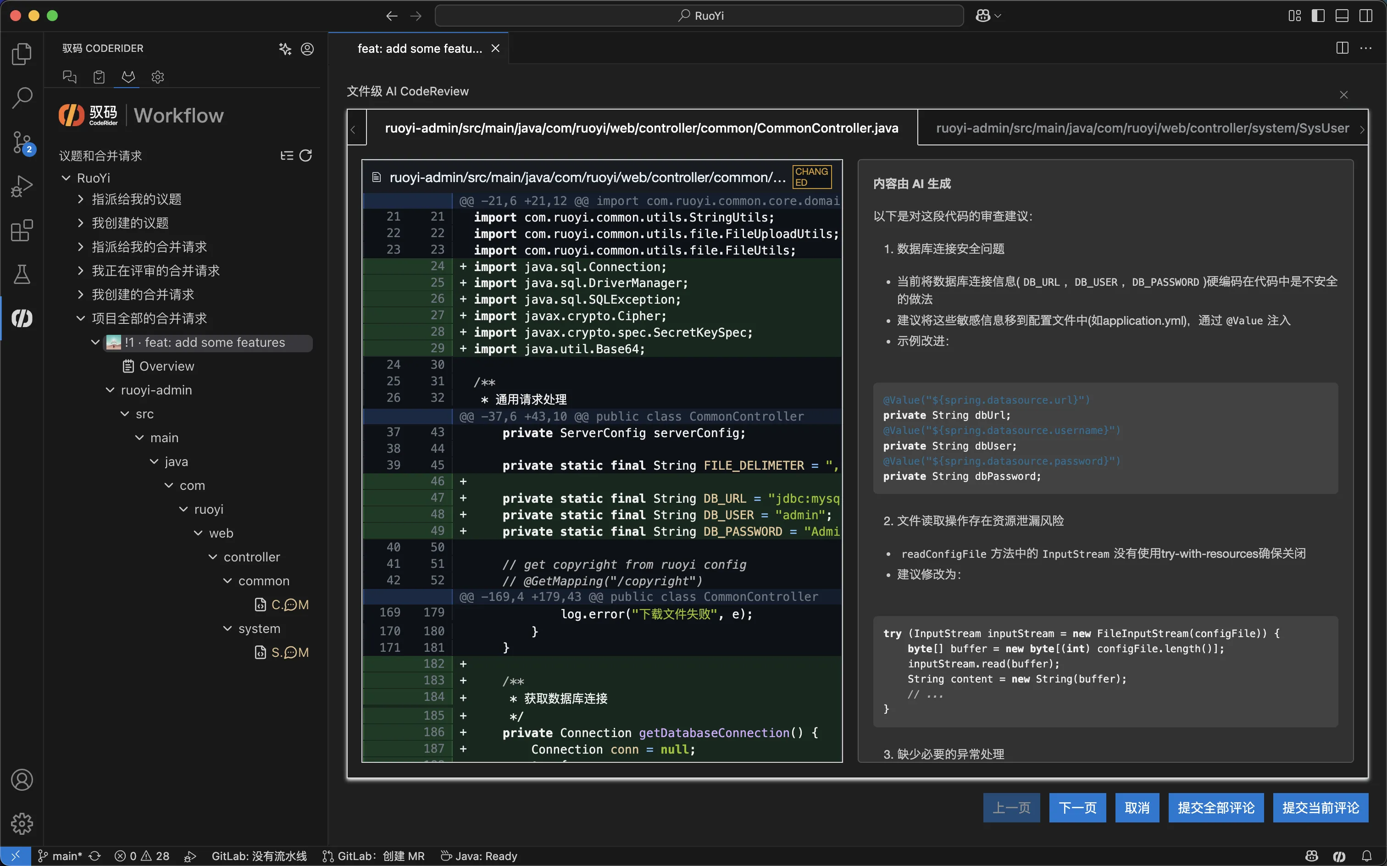
Task: Refresh the issues and merge requests list
Action: coord(306,156)
